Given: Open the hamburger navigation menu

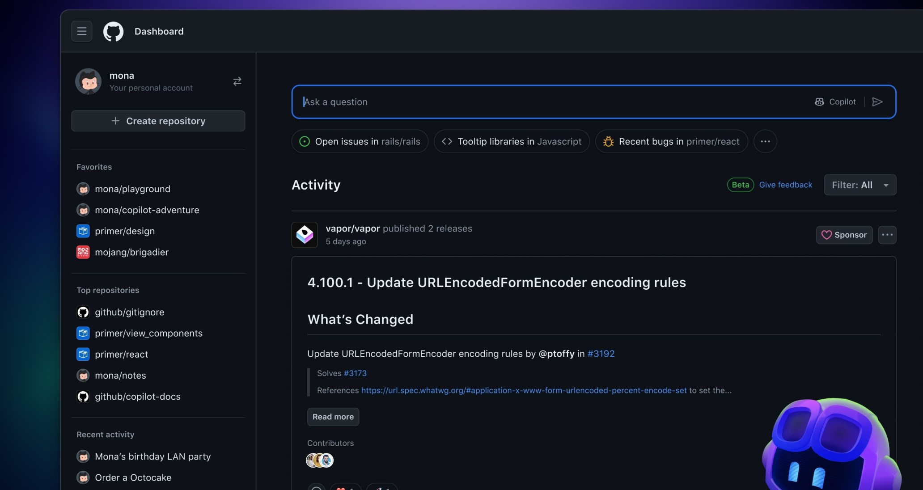Looking at the screenshot, I should (81, 31).
